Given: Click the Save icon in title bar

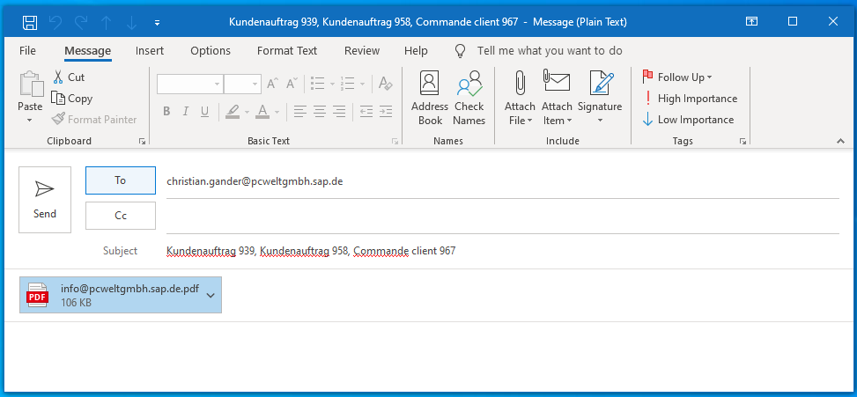Looking at the screenshot, I should 30,22.
